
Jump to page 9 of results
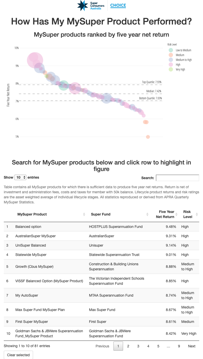coord(179,346)
